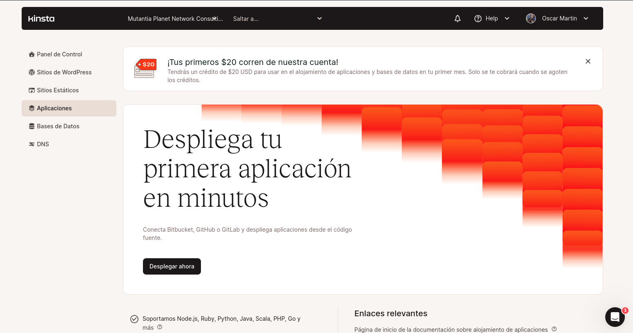
Task: Open the DNS management section
Action: 42,144
